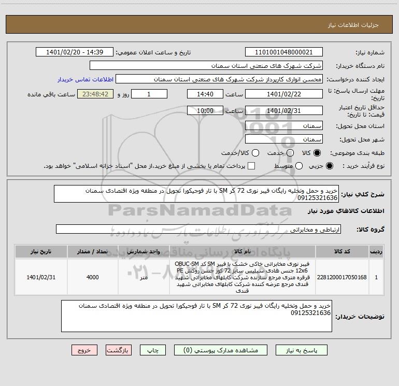
Task: Open مشاهده مدارک پیوستی (0) button
Action: (221, 350)
